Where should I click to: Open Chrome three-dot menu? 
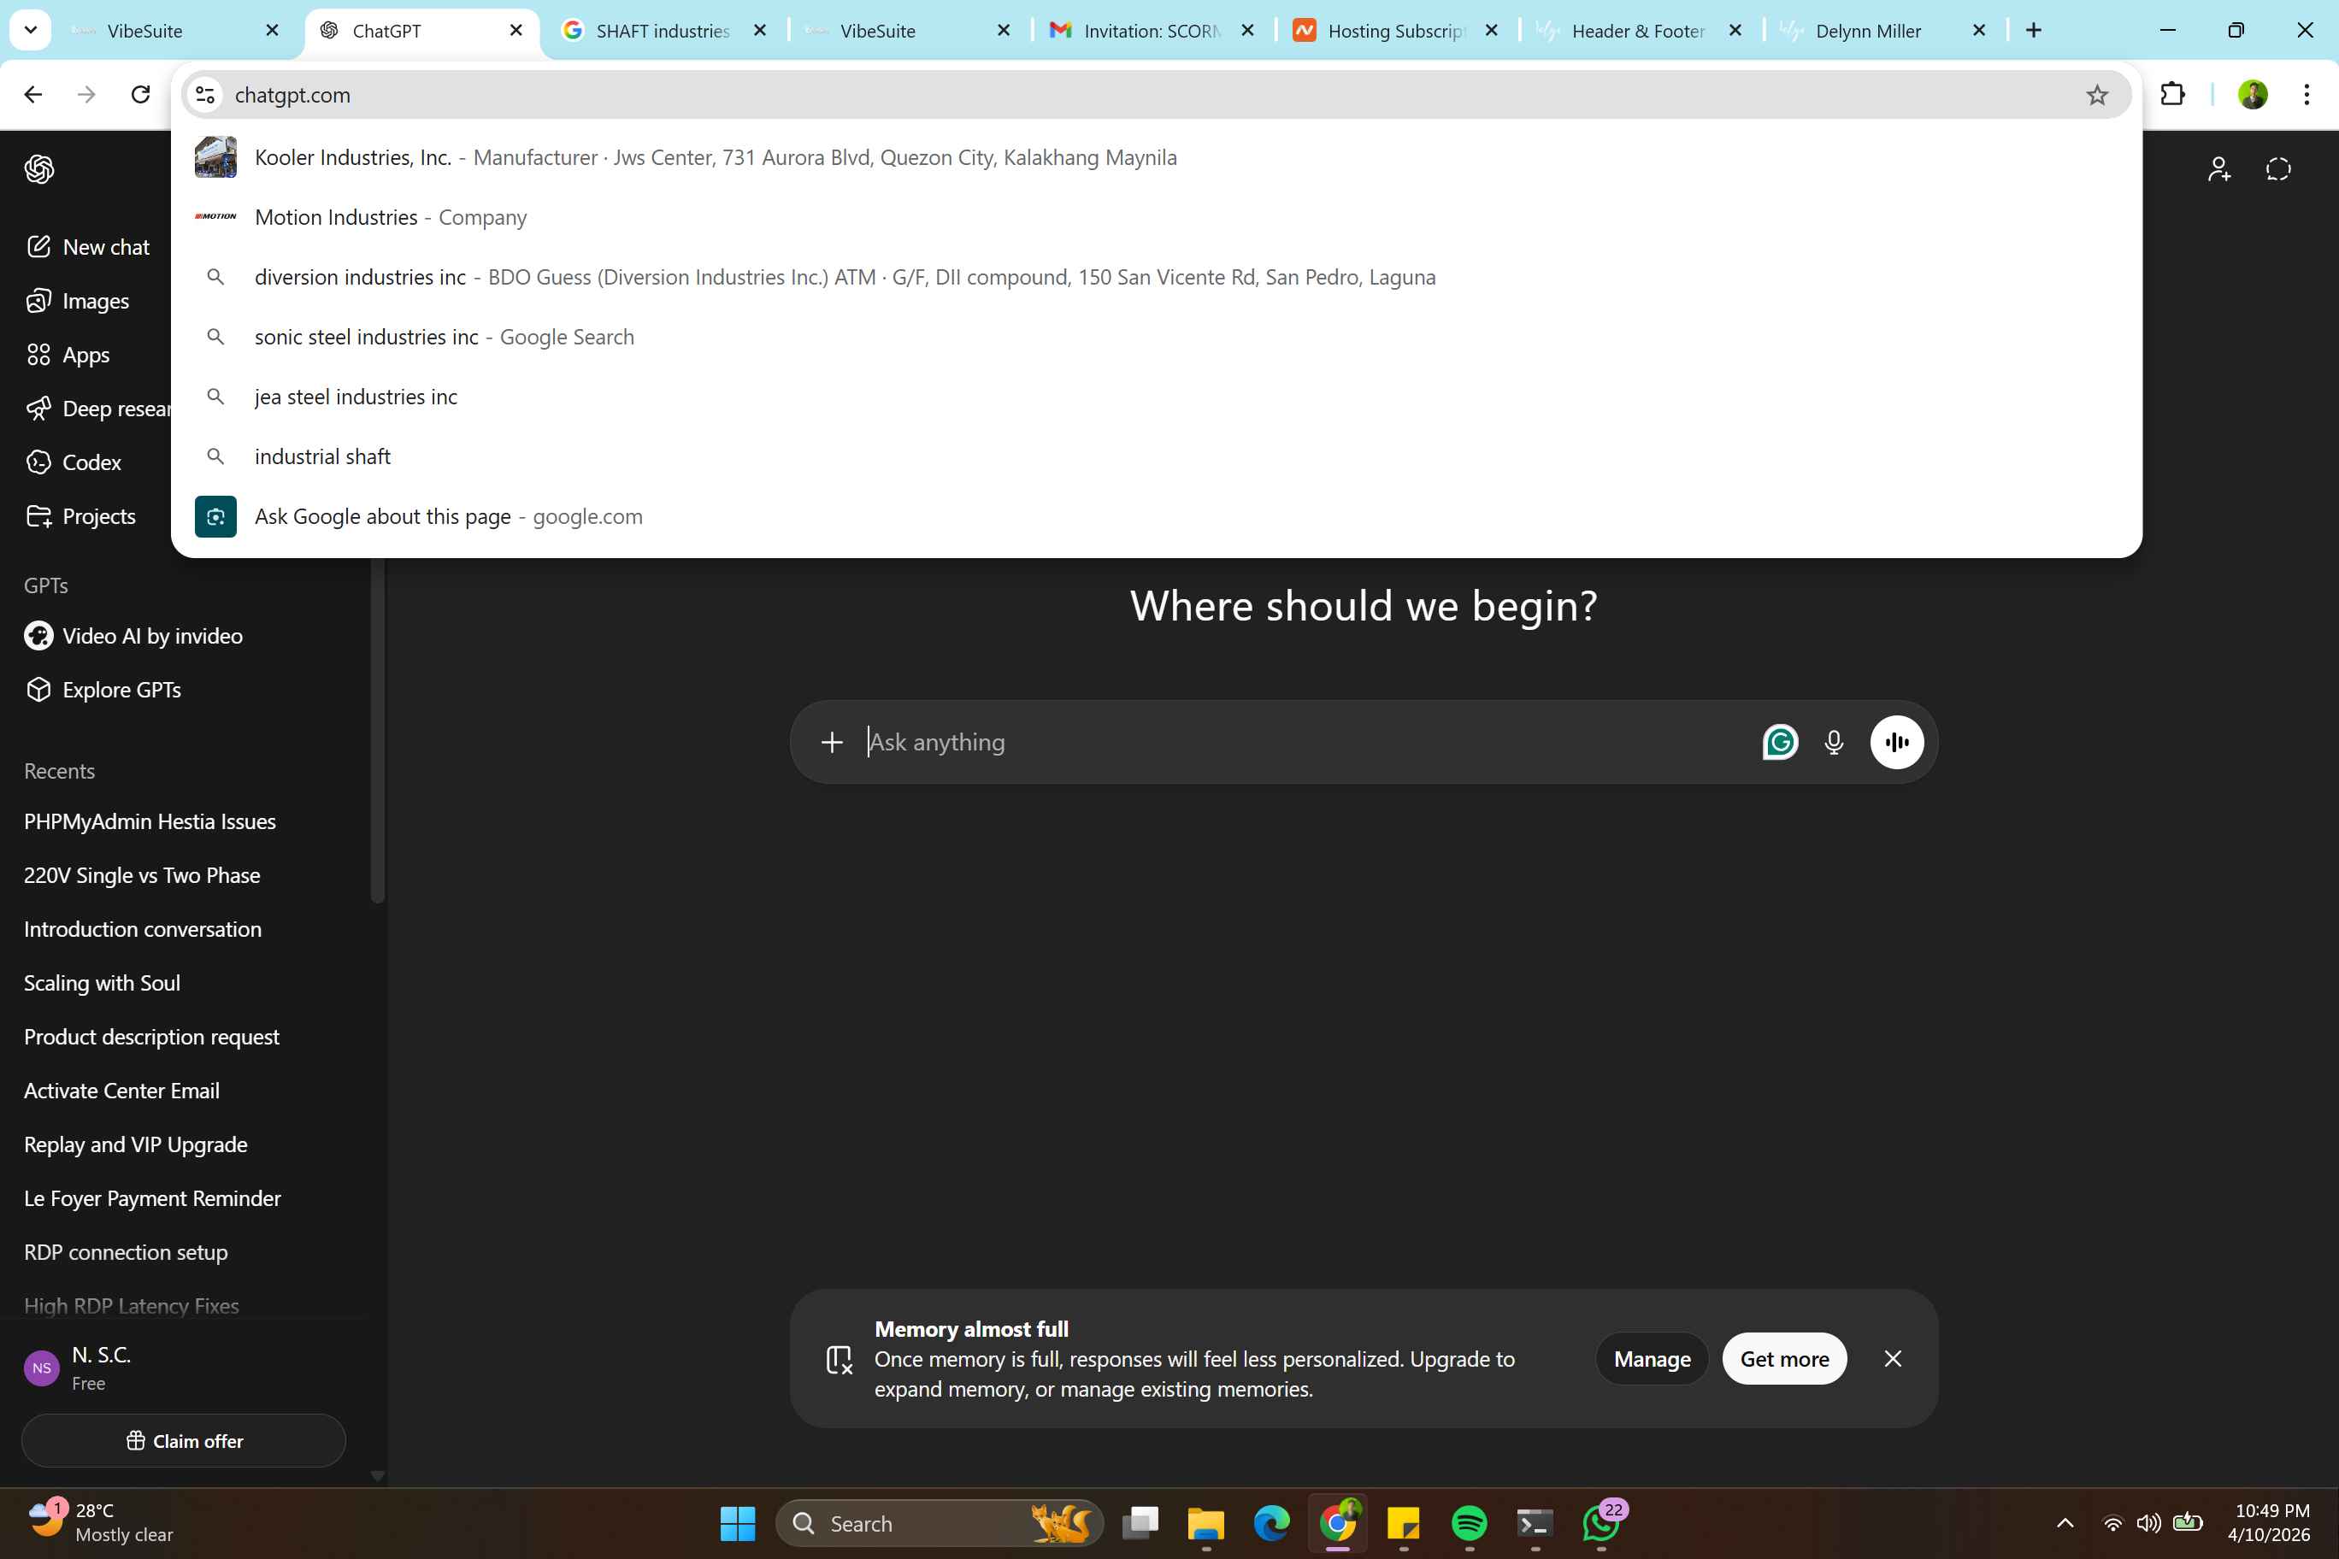(2307, 95)
